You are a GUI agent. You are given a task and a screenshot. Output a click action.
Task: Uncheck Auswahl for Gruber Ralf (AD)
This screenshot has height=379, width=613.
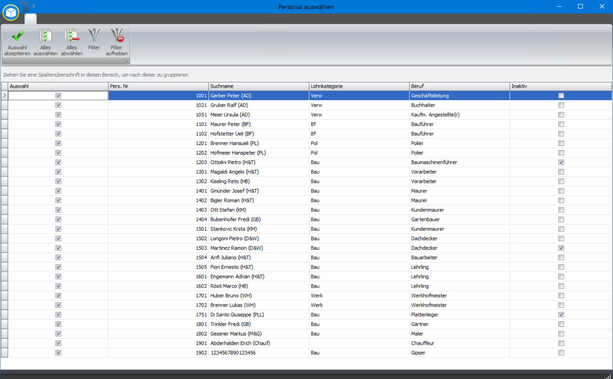pos(58,105)
